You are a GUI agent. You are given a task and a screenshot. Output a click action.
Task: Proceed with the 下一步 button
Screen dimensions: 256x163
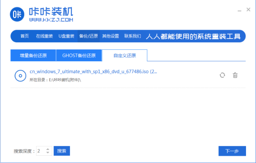click(232, 151)
